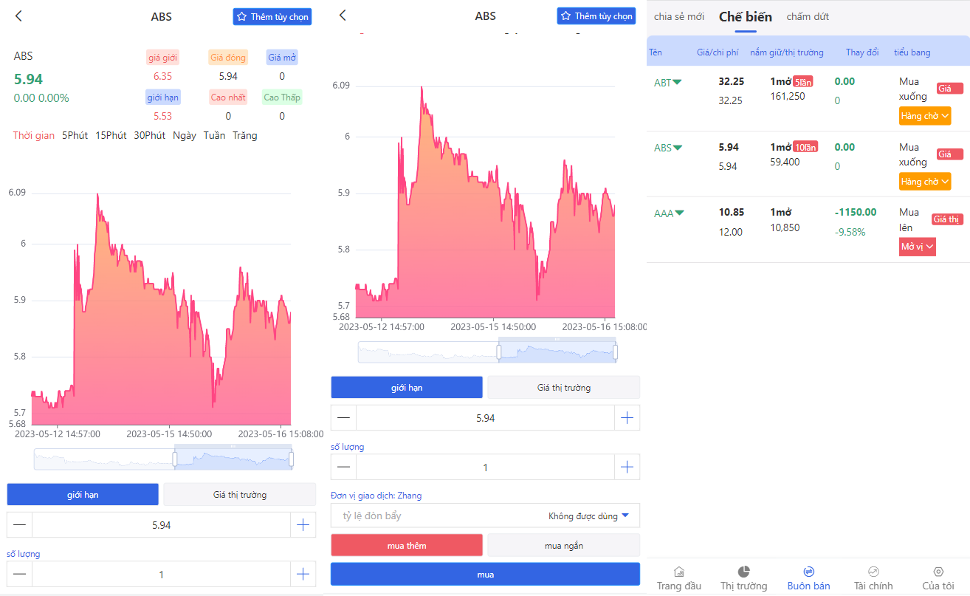Click Giá tag in ABT row
This screenshot has height=596, width=970.
click(950, 89)
